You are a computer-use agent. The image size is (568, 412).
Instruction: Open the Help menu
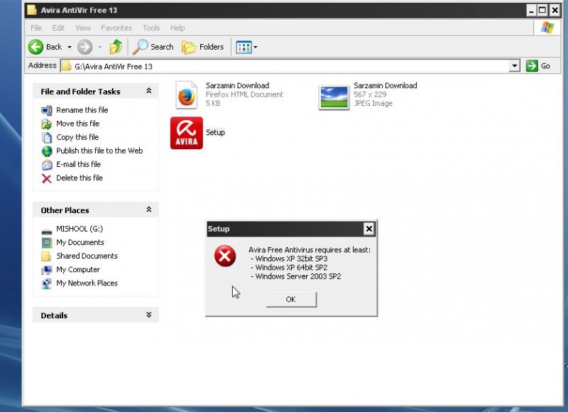tap(177, 28)
